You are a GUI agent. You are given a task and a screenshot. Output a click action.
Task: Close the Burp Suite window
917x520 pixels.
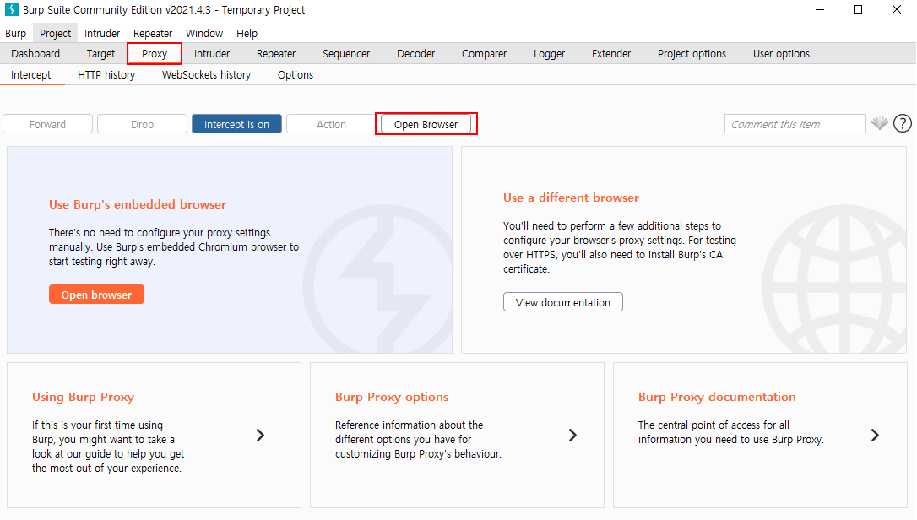coord(897,9)
